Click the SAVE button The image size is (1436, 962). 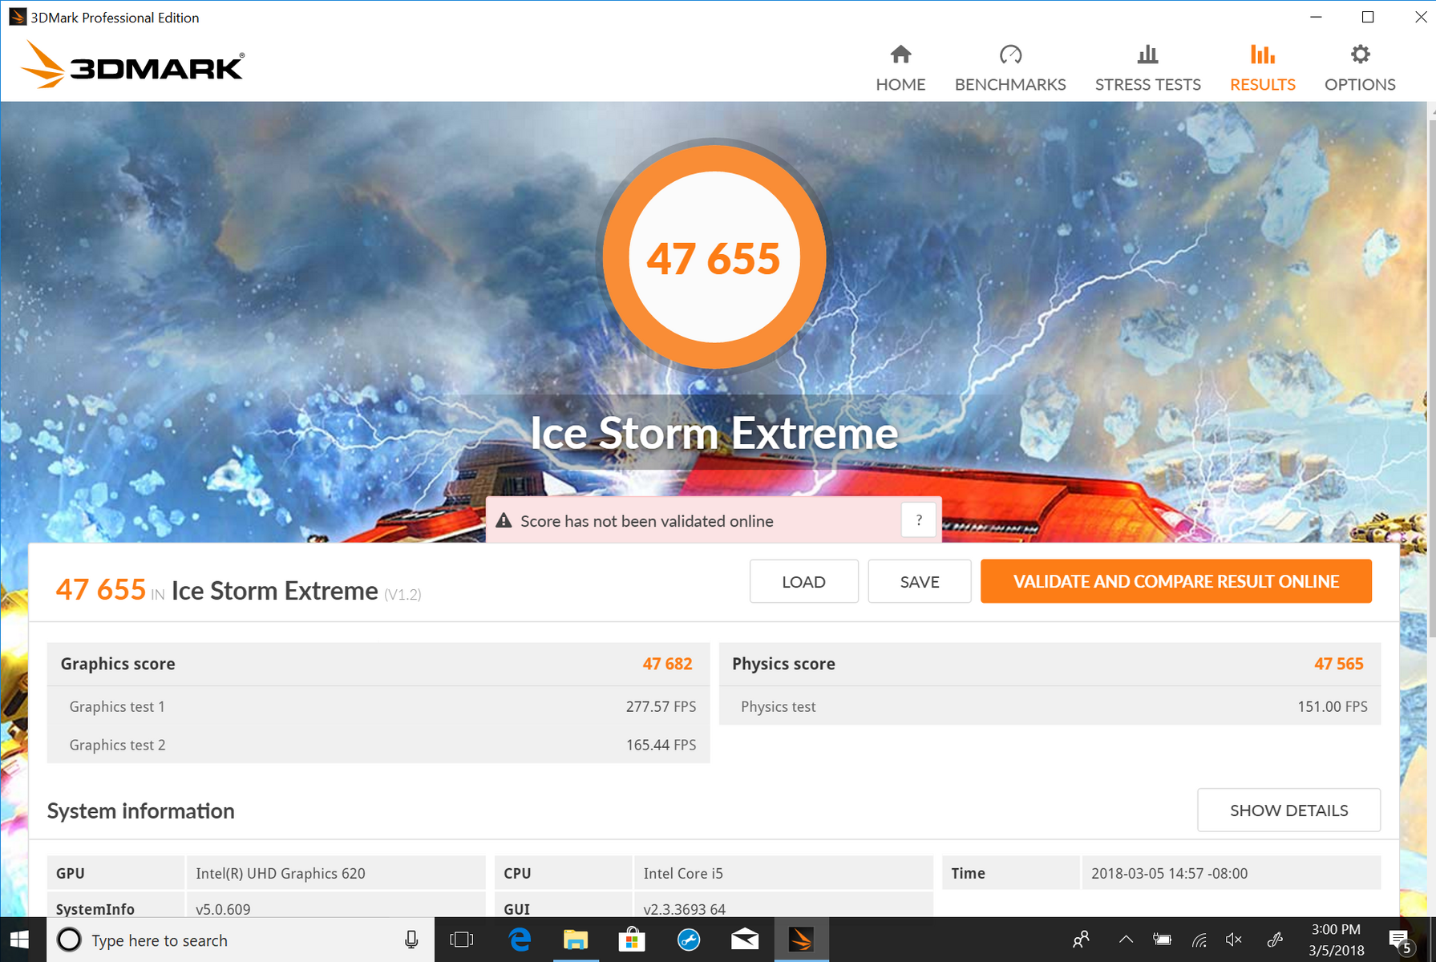click(x=920, y=581)
